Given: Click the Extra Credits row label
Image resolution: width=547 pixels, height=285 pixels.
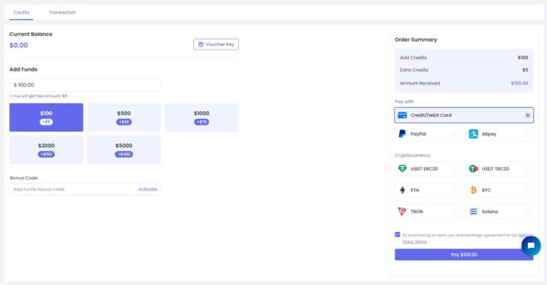Looking at the screenshot, I should (x=414, y=70).
